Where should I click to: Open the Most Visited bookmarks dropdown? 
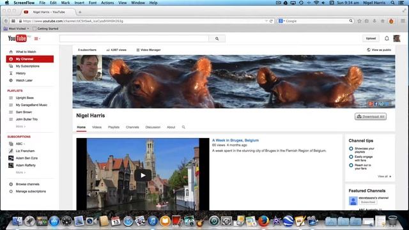(x=16, y=28)
